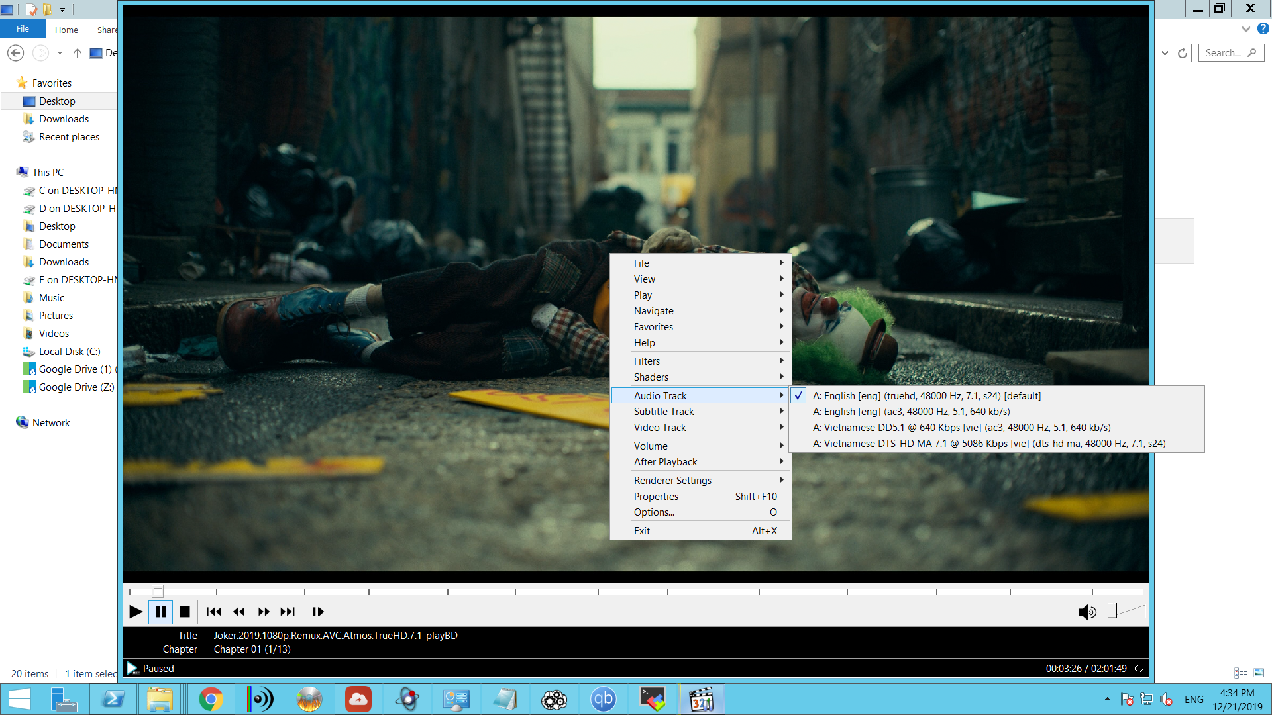The width and height of the screenshot is (1272, 715).
Task: Show hidden tray icons arrow
Action: (1107, 699)
